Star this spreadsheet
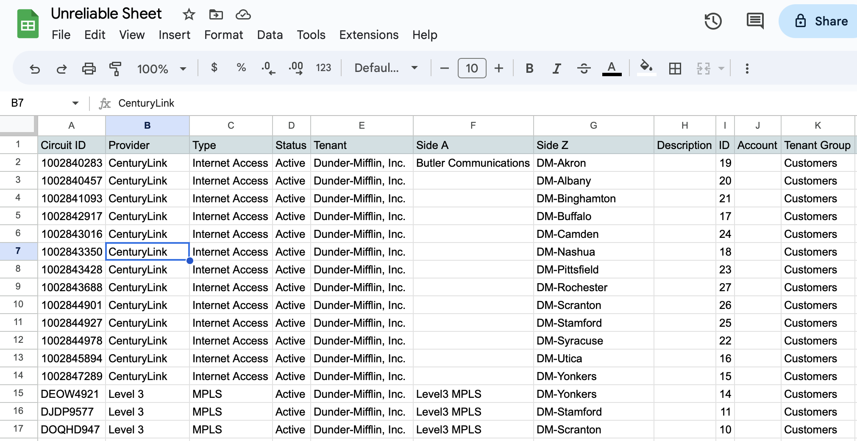857x441 pixels. point(189,15)
